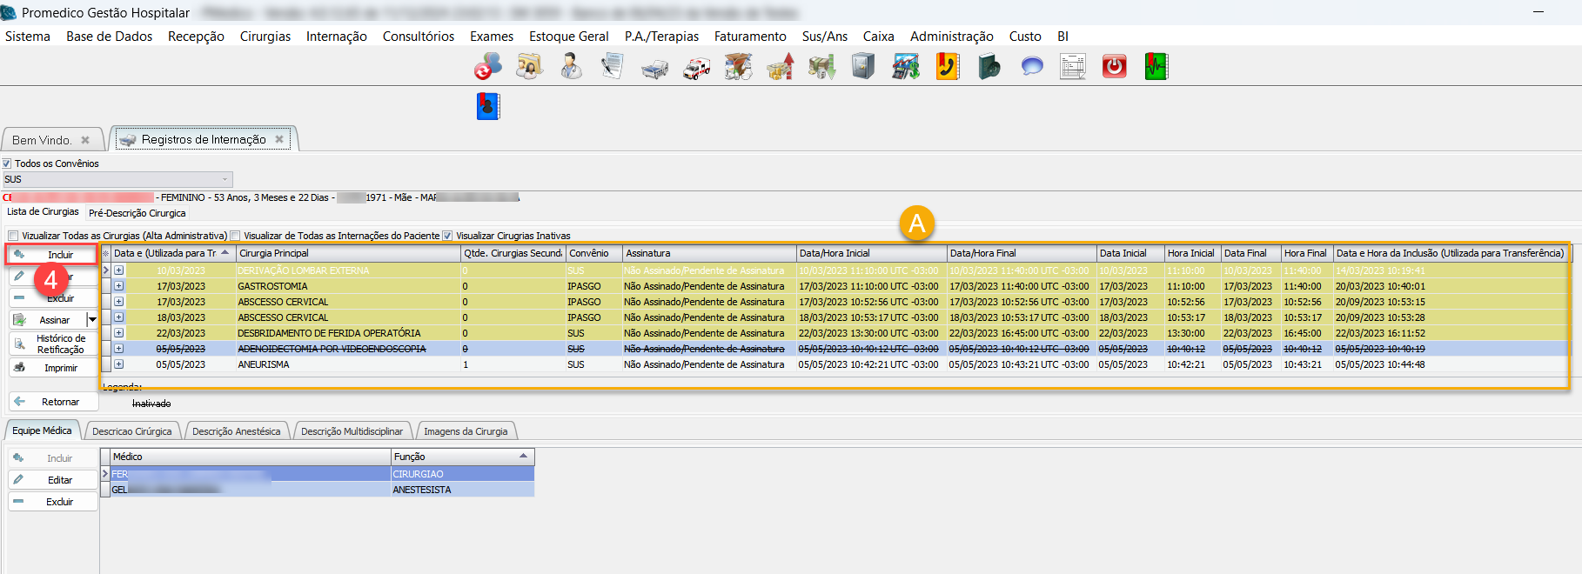This screenshot has width=1582, height=574.
Task: Click the doctor with stethoscope icon
Action: point(571,67)
